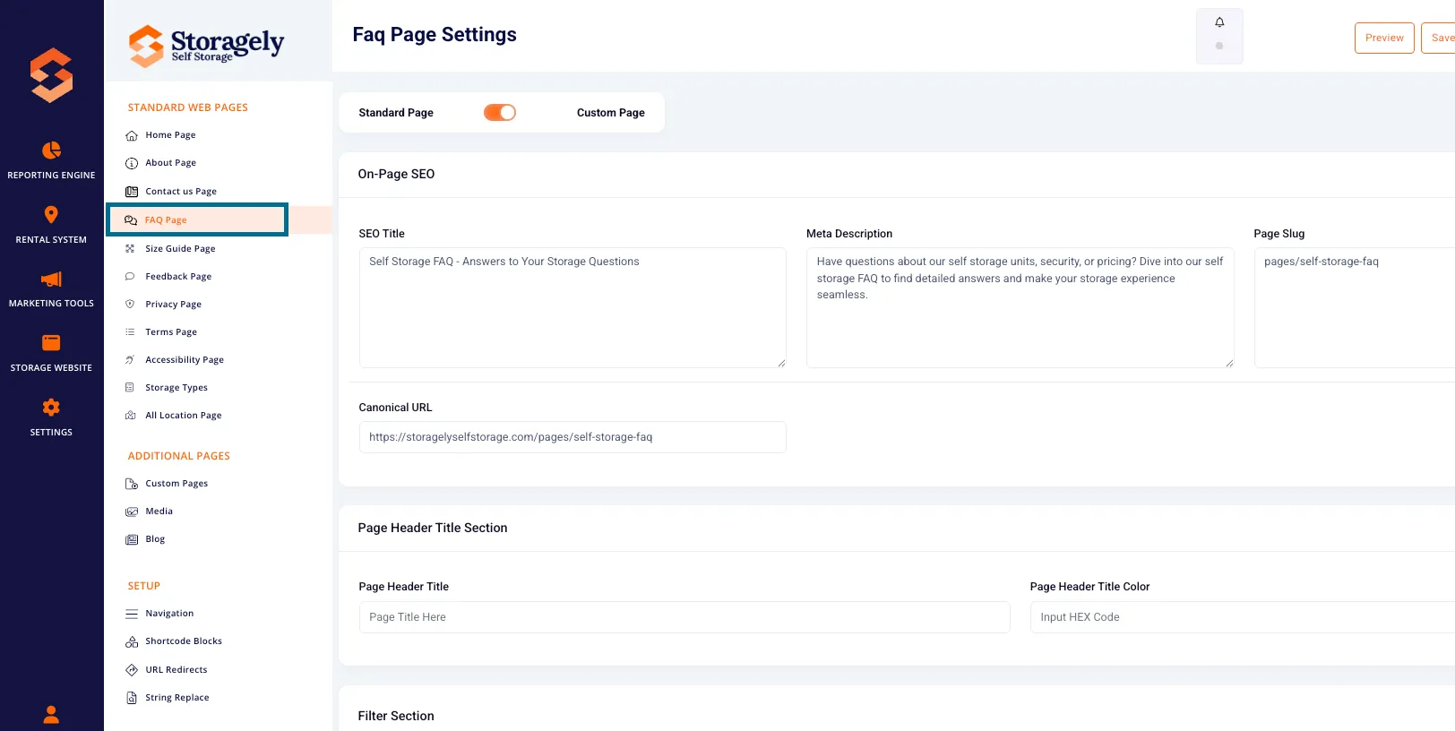Open the user profile icon
This screenshot has height=731, width=1455.
coord(51,714)
